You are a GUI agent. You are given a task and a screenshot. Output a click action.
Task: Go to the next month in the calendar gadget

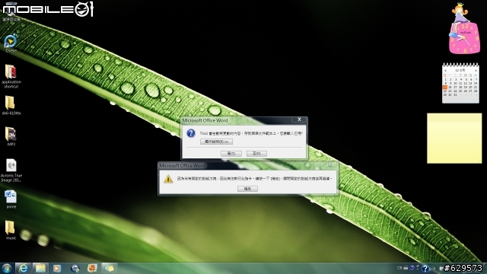point(476,71)
